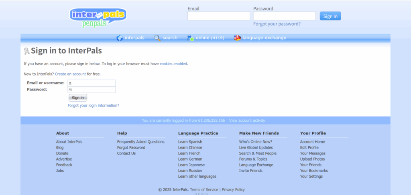The image size is (411, 195).
Task: Click the globe icon beside interpals
Action: coord(120,38)
